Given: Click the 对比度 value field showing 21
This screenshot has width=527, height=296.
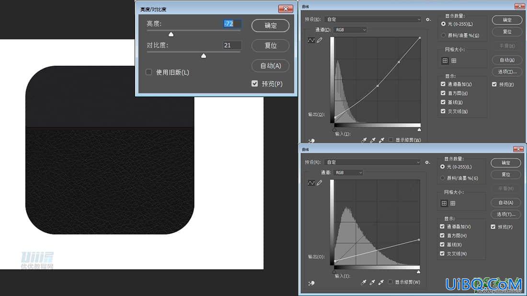Looking at the screenshot, I should 232,45.
